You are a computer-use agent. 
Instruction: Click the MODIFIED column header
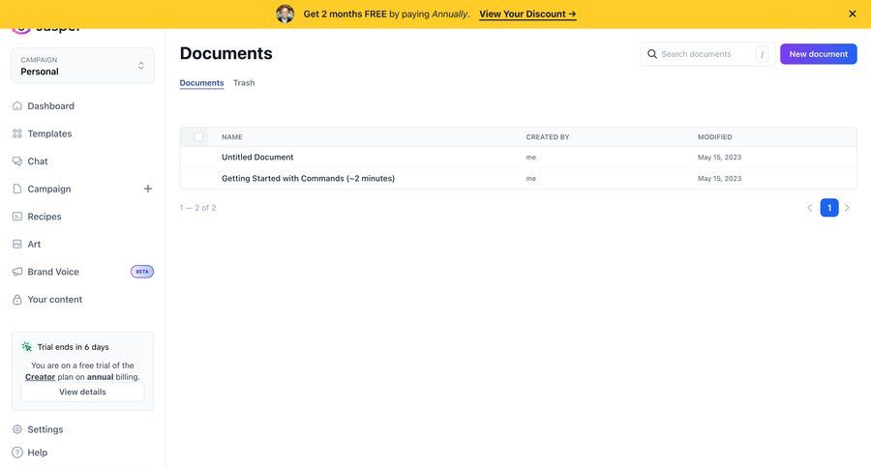[714, 136]
